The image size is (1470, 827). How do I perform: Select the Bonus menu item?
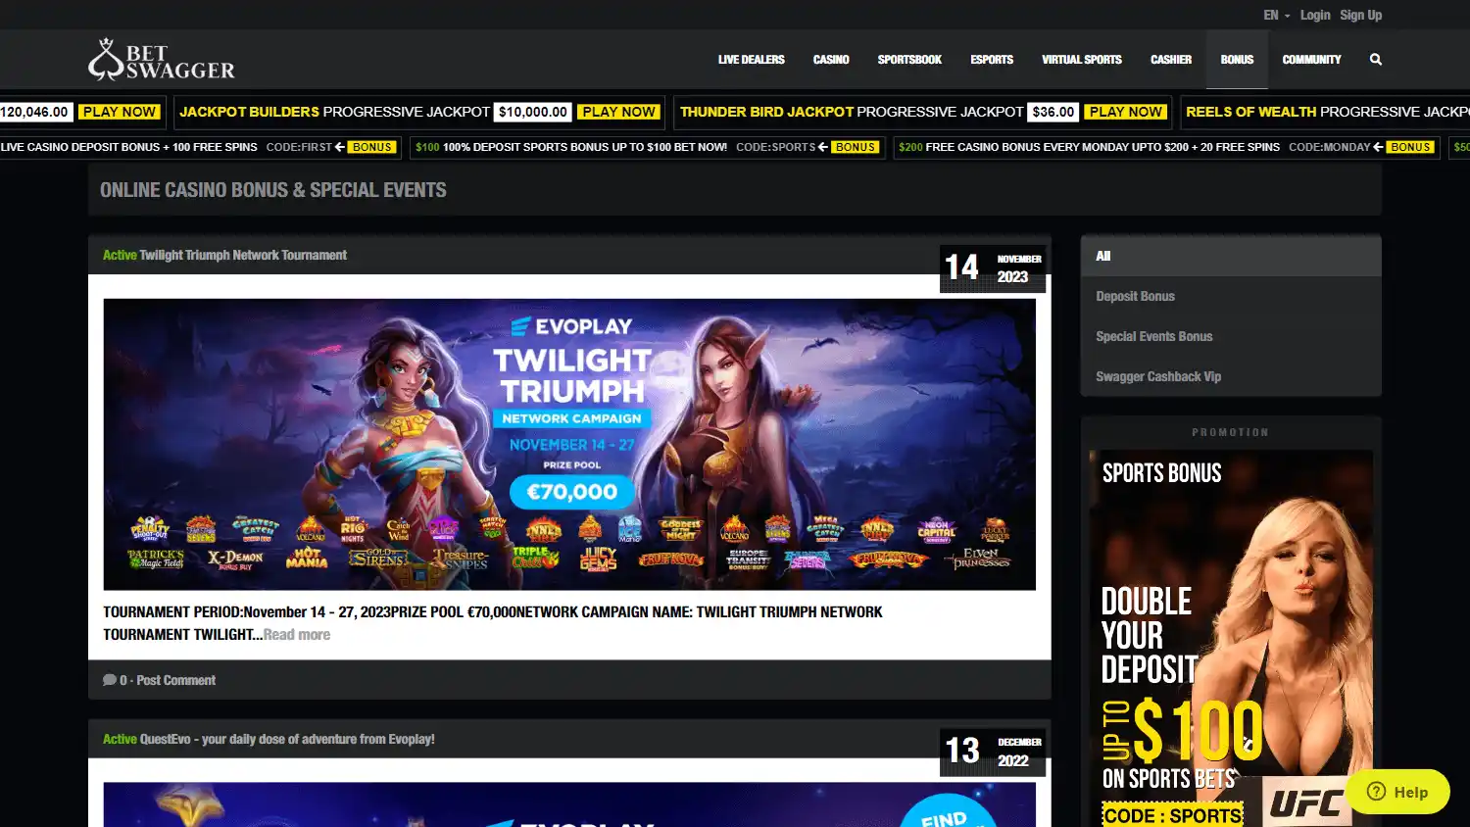[x=1237, y=60]
